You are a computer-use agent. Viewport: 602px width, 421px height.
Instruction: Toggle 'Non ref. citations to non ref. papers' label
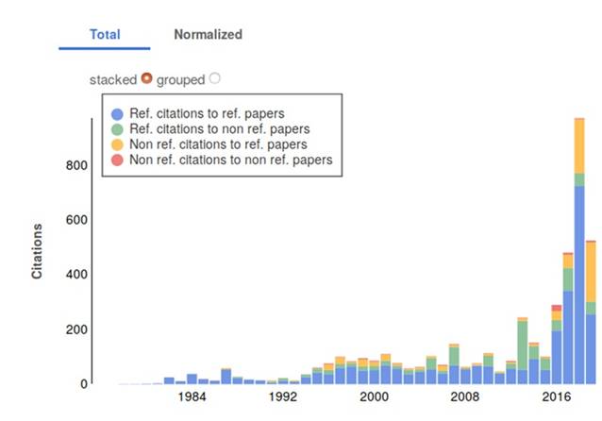(233, 161)
